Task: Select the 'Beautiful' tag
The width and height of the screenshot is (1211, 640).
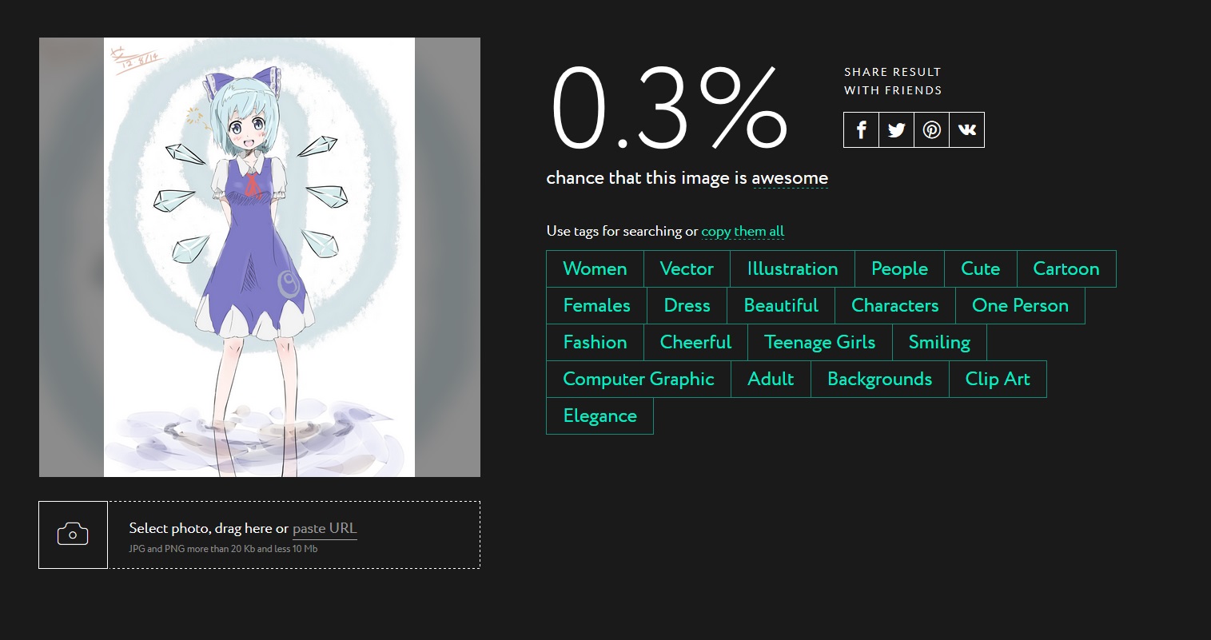Action: 781,306
